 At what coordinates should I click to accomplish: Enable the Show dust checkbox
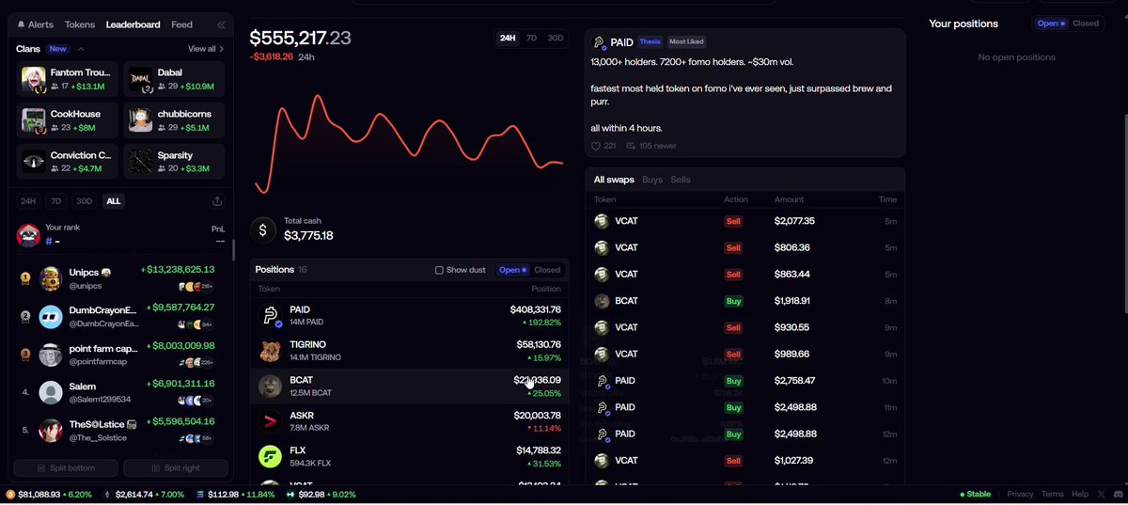coord(439,270)
